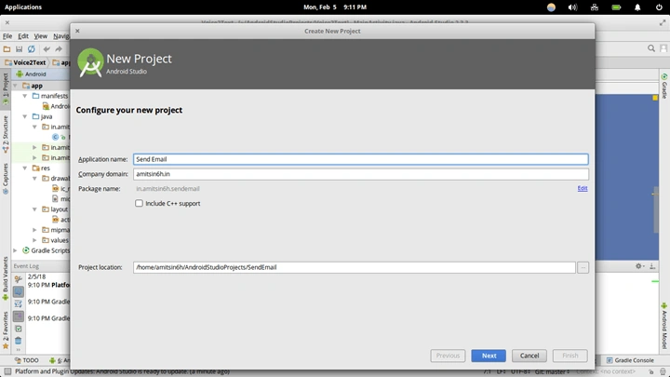
Task: Collapse drawable folder arrow
Action: tap(34, 178)
